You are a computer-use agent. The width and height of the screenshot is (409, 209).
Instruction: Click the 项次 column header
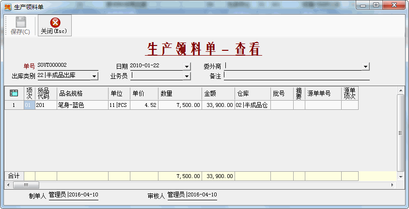tap(30, 93)
